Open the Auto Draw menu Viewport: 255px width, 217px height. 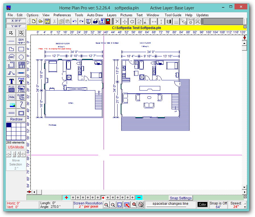pos(96,15)
